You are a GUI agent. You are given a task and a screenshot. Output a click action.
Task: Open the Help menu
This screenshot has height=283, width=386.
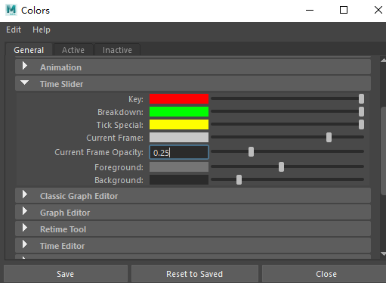[42, 30]
